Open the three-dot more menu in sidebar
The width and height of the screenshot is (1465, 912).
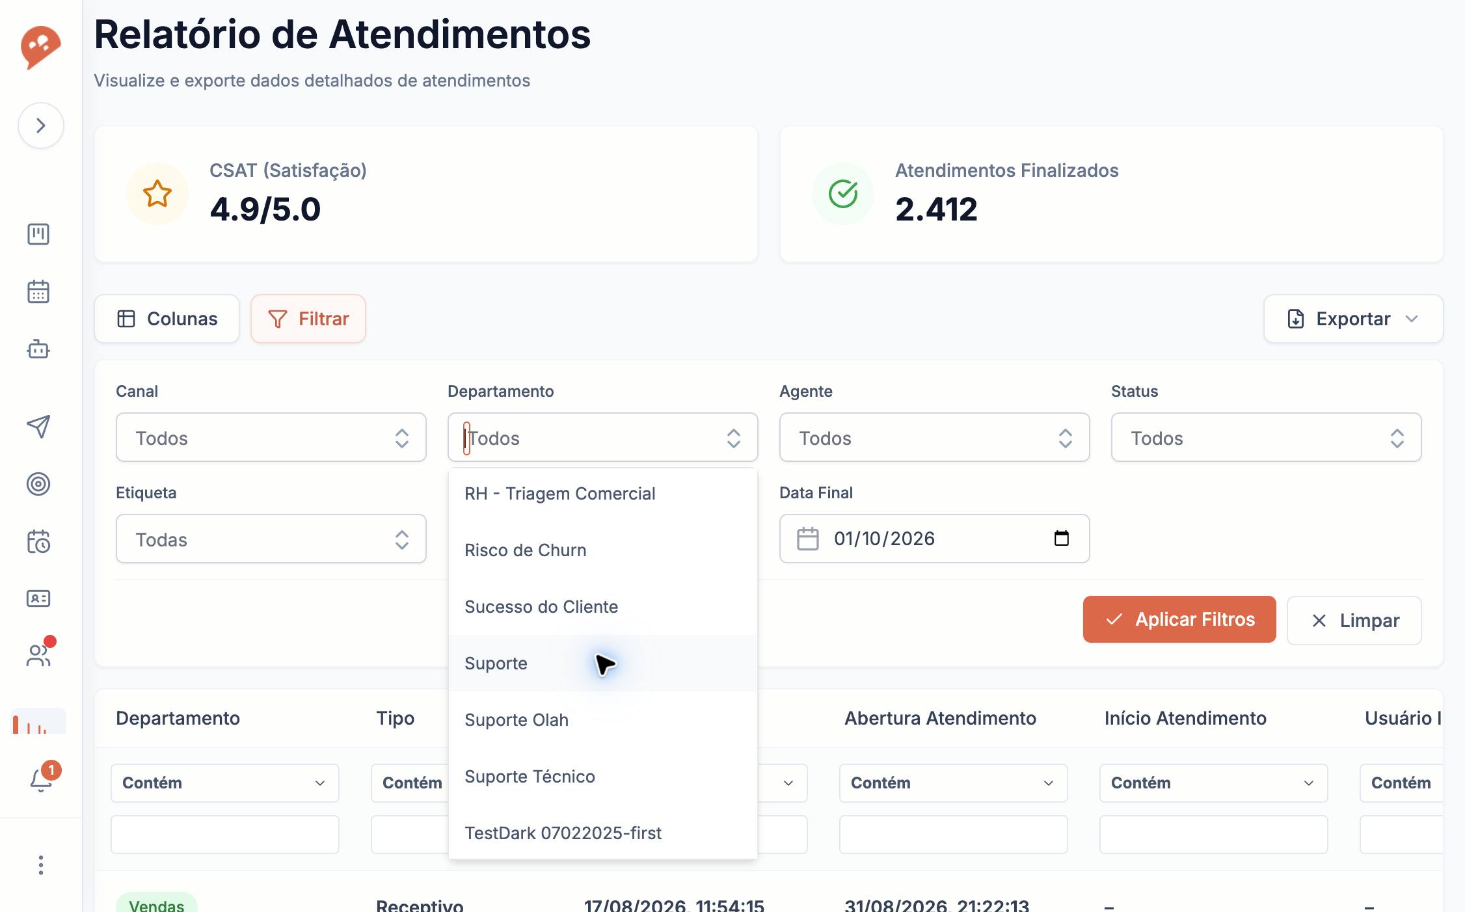[x=41, y=865]
